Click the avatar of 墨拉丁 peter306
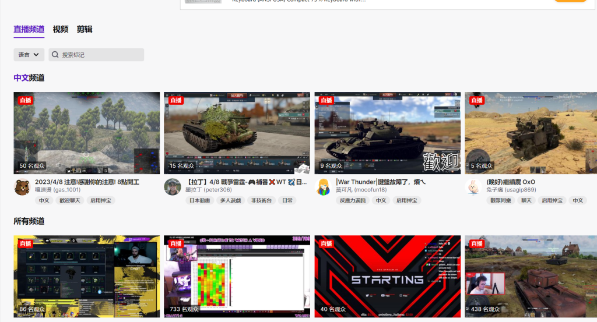 (173, 187)
